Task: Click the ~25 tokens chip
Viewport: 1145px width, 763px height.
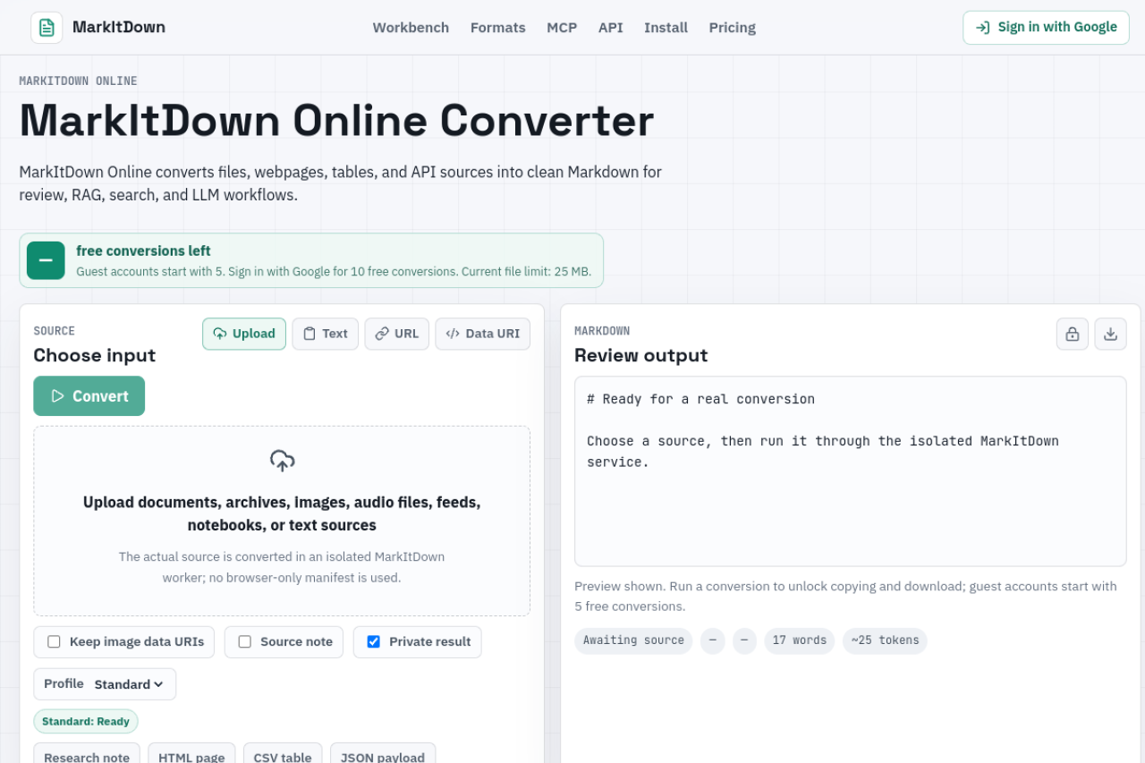Action: click(885, 640)
